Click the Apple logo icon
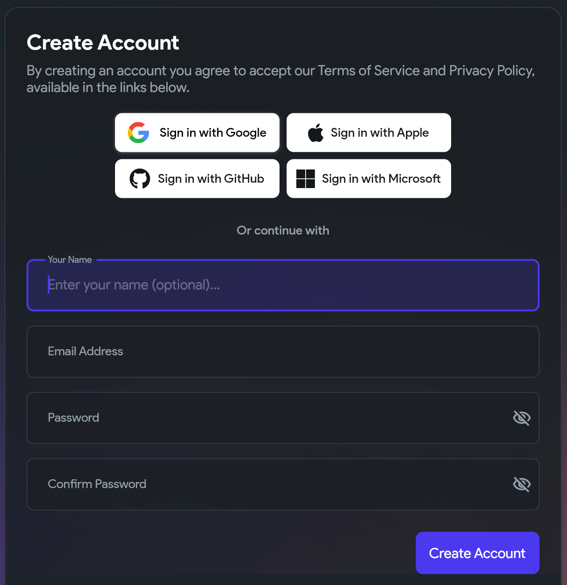The width and height of the screenshot is (567, 585). (316, 133)
